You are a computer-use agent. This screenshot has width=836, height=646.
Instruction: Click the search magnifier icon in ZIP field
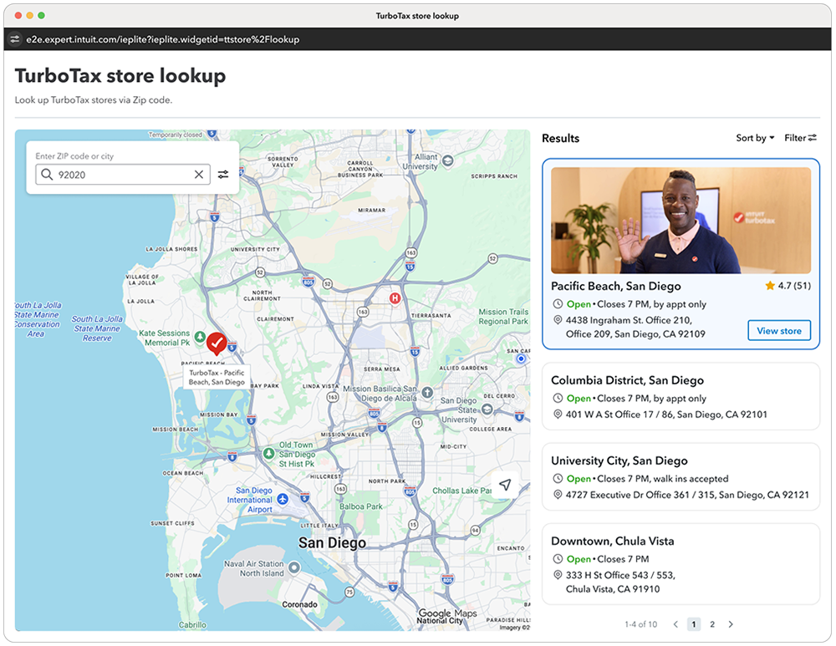point(47,175)
